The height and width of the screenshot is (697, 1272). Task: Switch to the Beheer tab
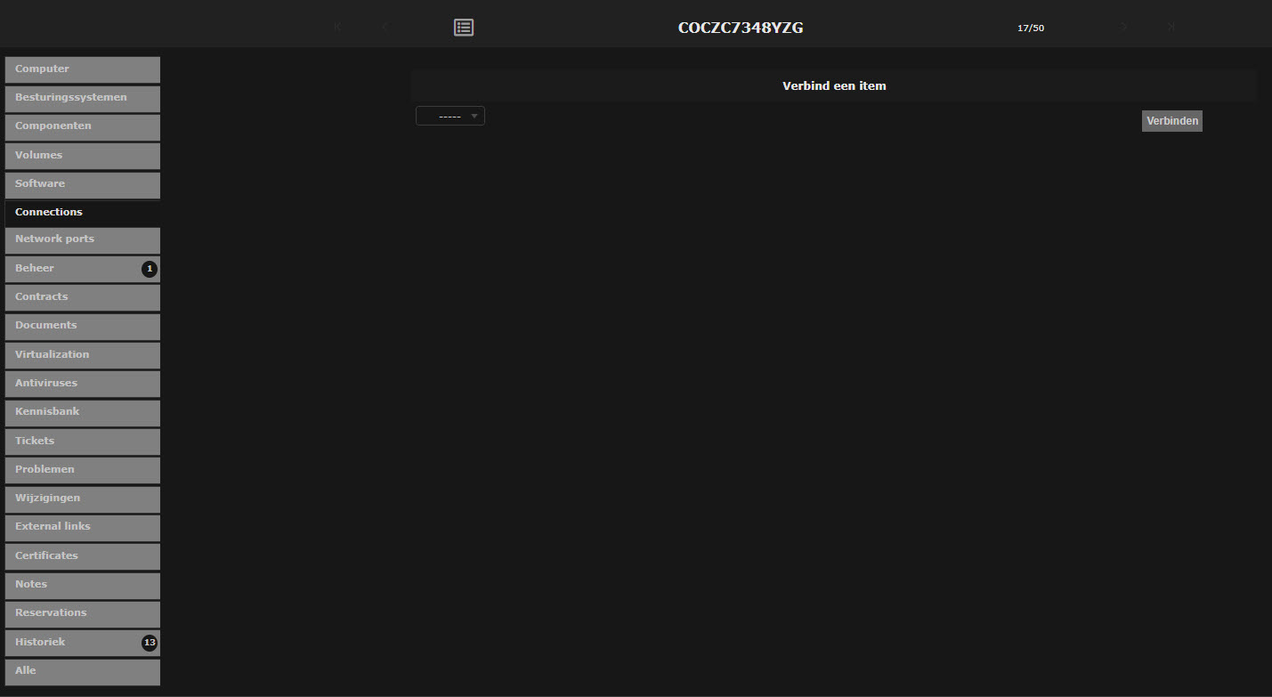point(83,269)
